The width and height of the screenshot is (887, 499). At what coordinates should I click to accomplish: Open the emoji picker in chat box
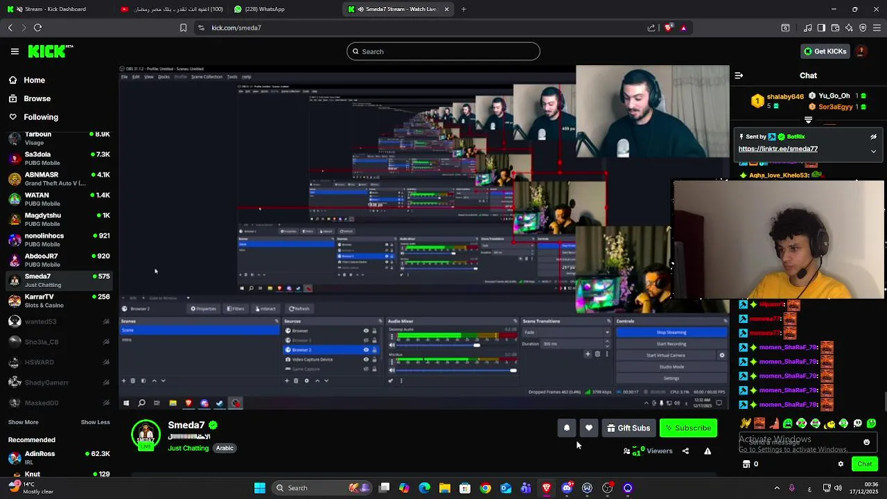point(866,442)
